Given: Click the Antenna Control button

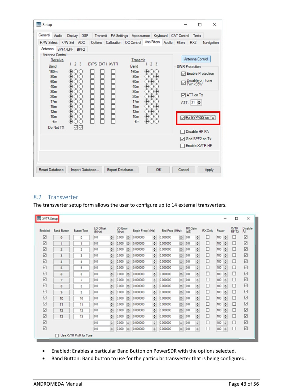Looking at the screenshot, I should point(196,59).
